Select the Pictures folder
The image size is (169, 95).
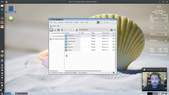click(70, 47)
